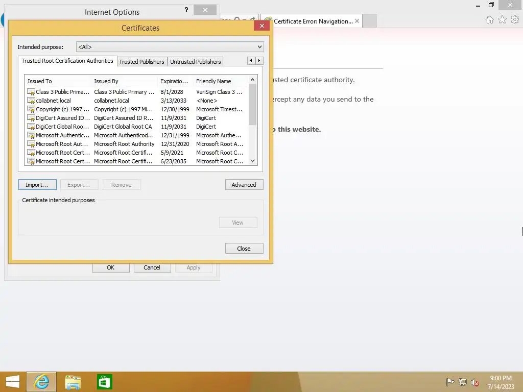Click the certificate icon for collabnet.local

pos(31,101)
